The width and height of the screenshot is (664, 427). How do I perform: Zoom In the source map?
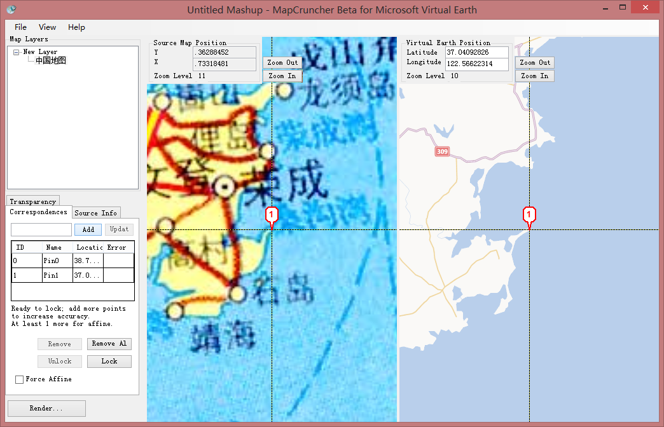pyautogui.click(x=282, y=76)
